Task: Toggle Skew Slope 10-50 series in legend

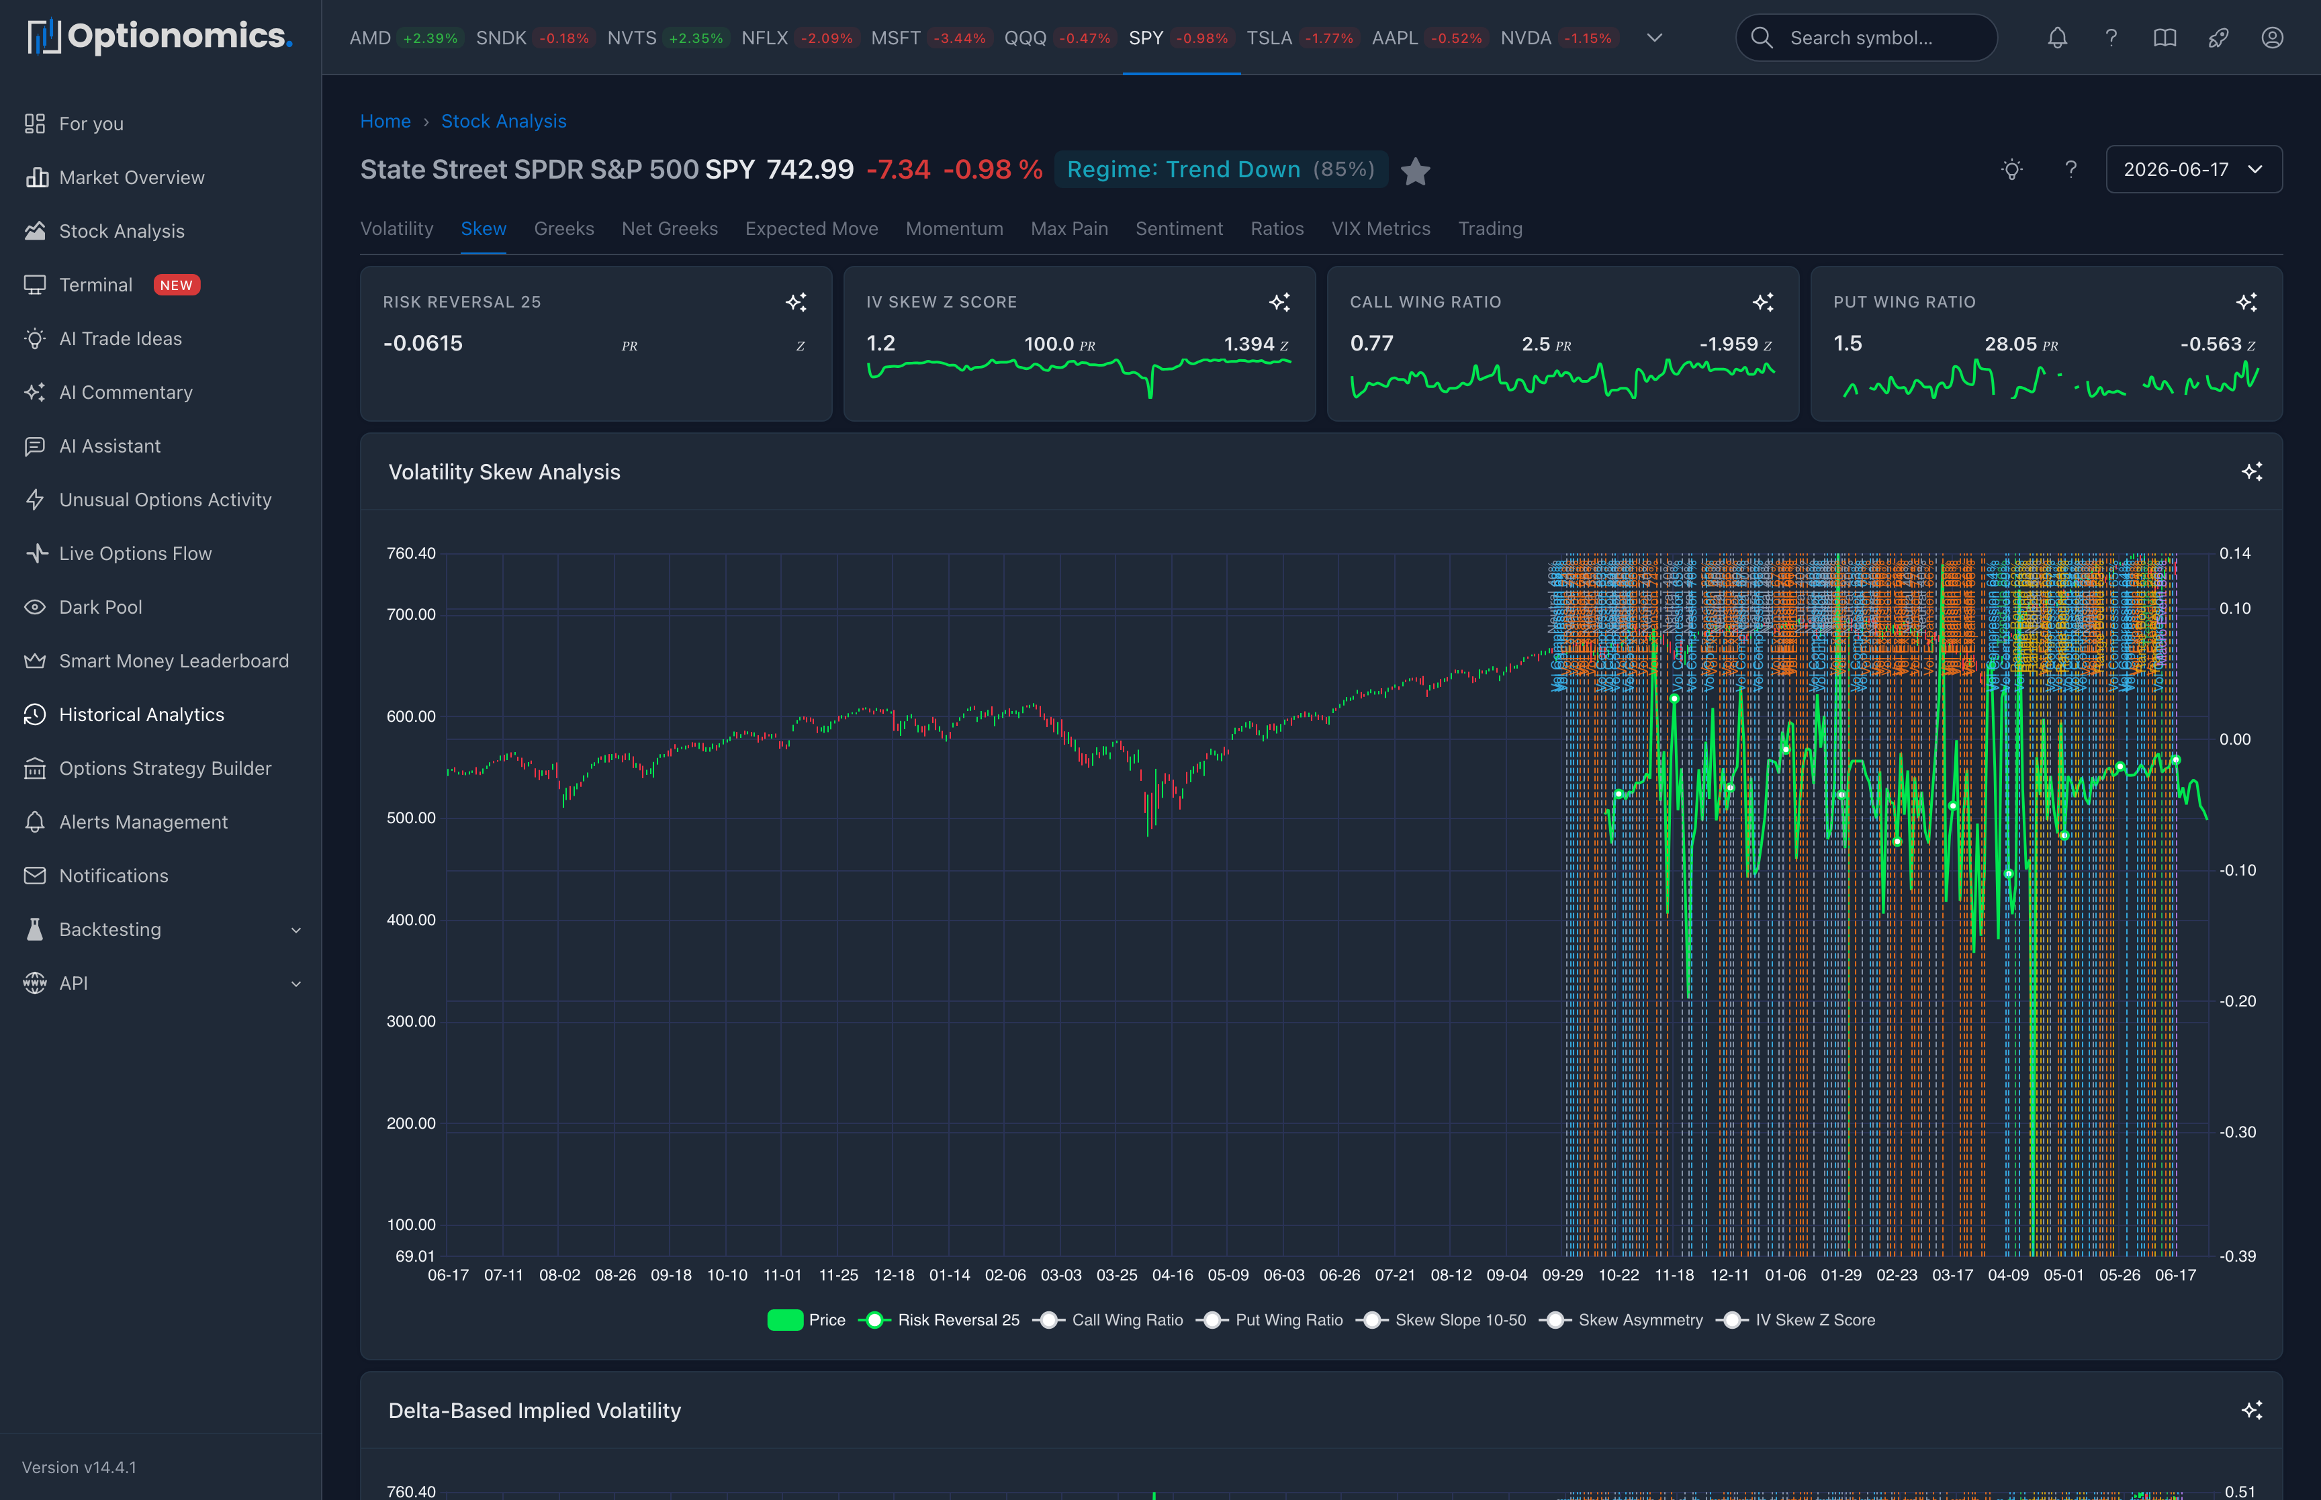Action: click(1441, 1320)
